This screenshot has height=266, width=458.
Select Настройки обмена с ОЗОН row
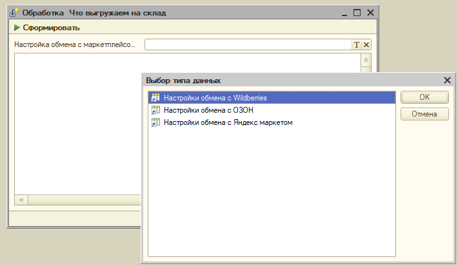click(272, 110)
